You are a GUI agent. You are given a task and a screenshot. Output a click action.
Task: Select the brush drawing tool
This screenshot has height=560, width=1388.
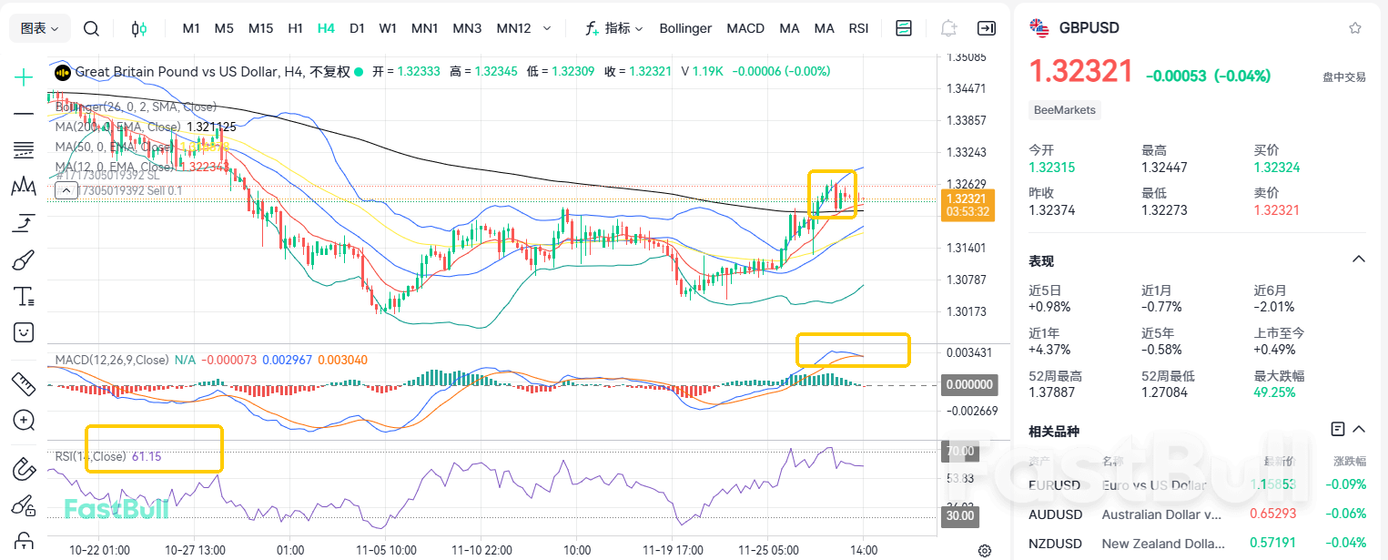(x=23, y=259)
